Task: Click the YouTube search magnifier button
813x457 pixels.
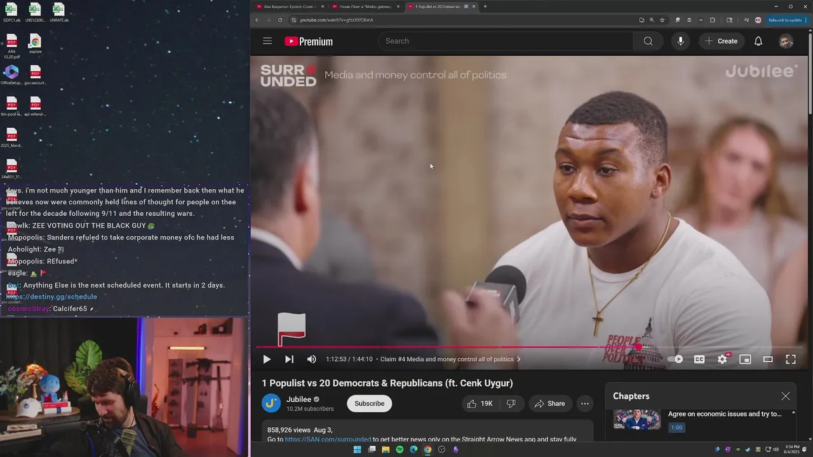Action: 648,41
